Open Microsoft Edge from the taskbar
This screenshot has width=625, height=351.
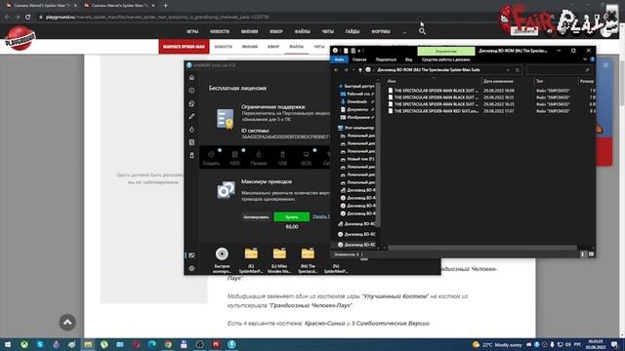coord(152,344)
